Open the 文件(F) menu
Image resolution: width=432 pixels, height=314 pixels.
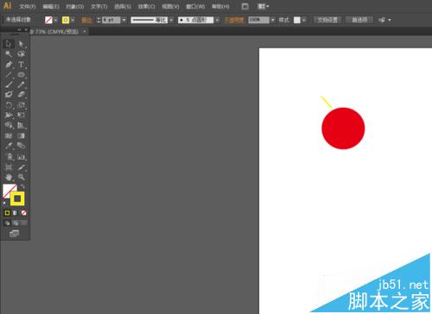tap(28, 6)
